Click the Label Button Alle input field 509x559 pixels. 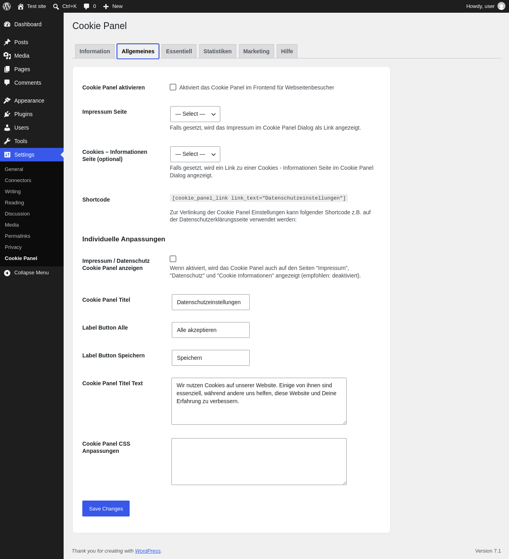click(x=211, y=330)
